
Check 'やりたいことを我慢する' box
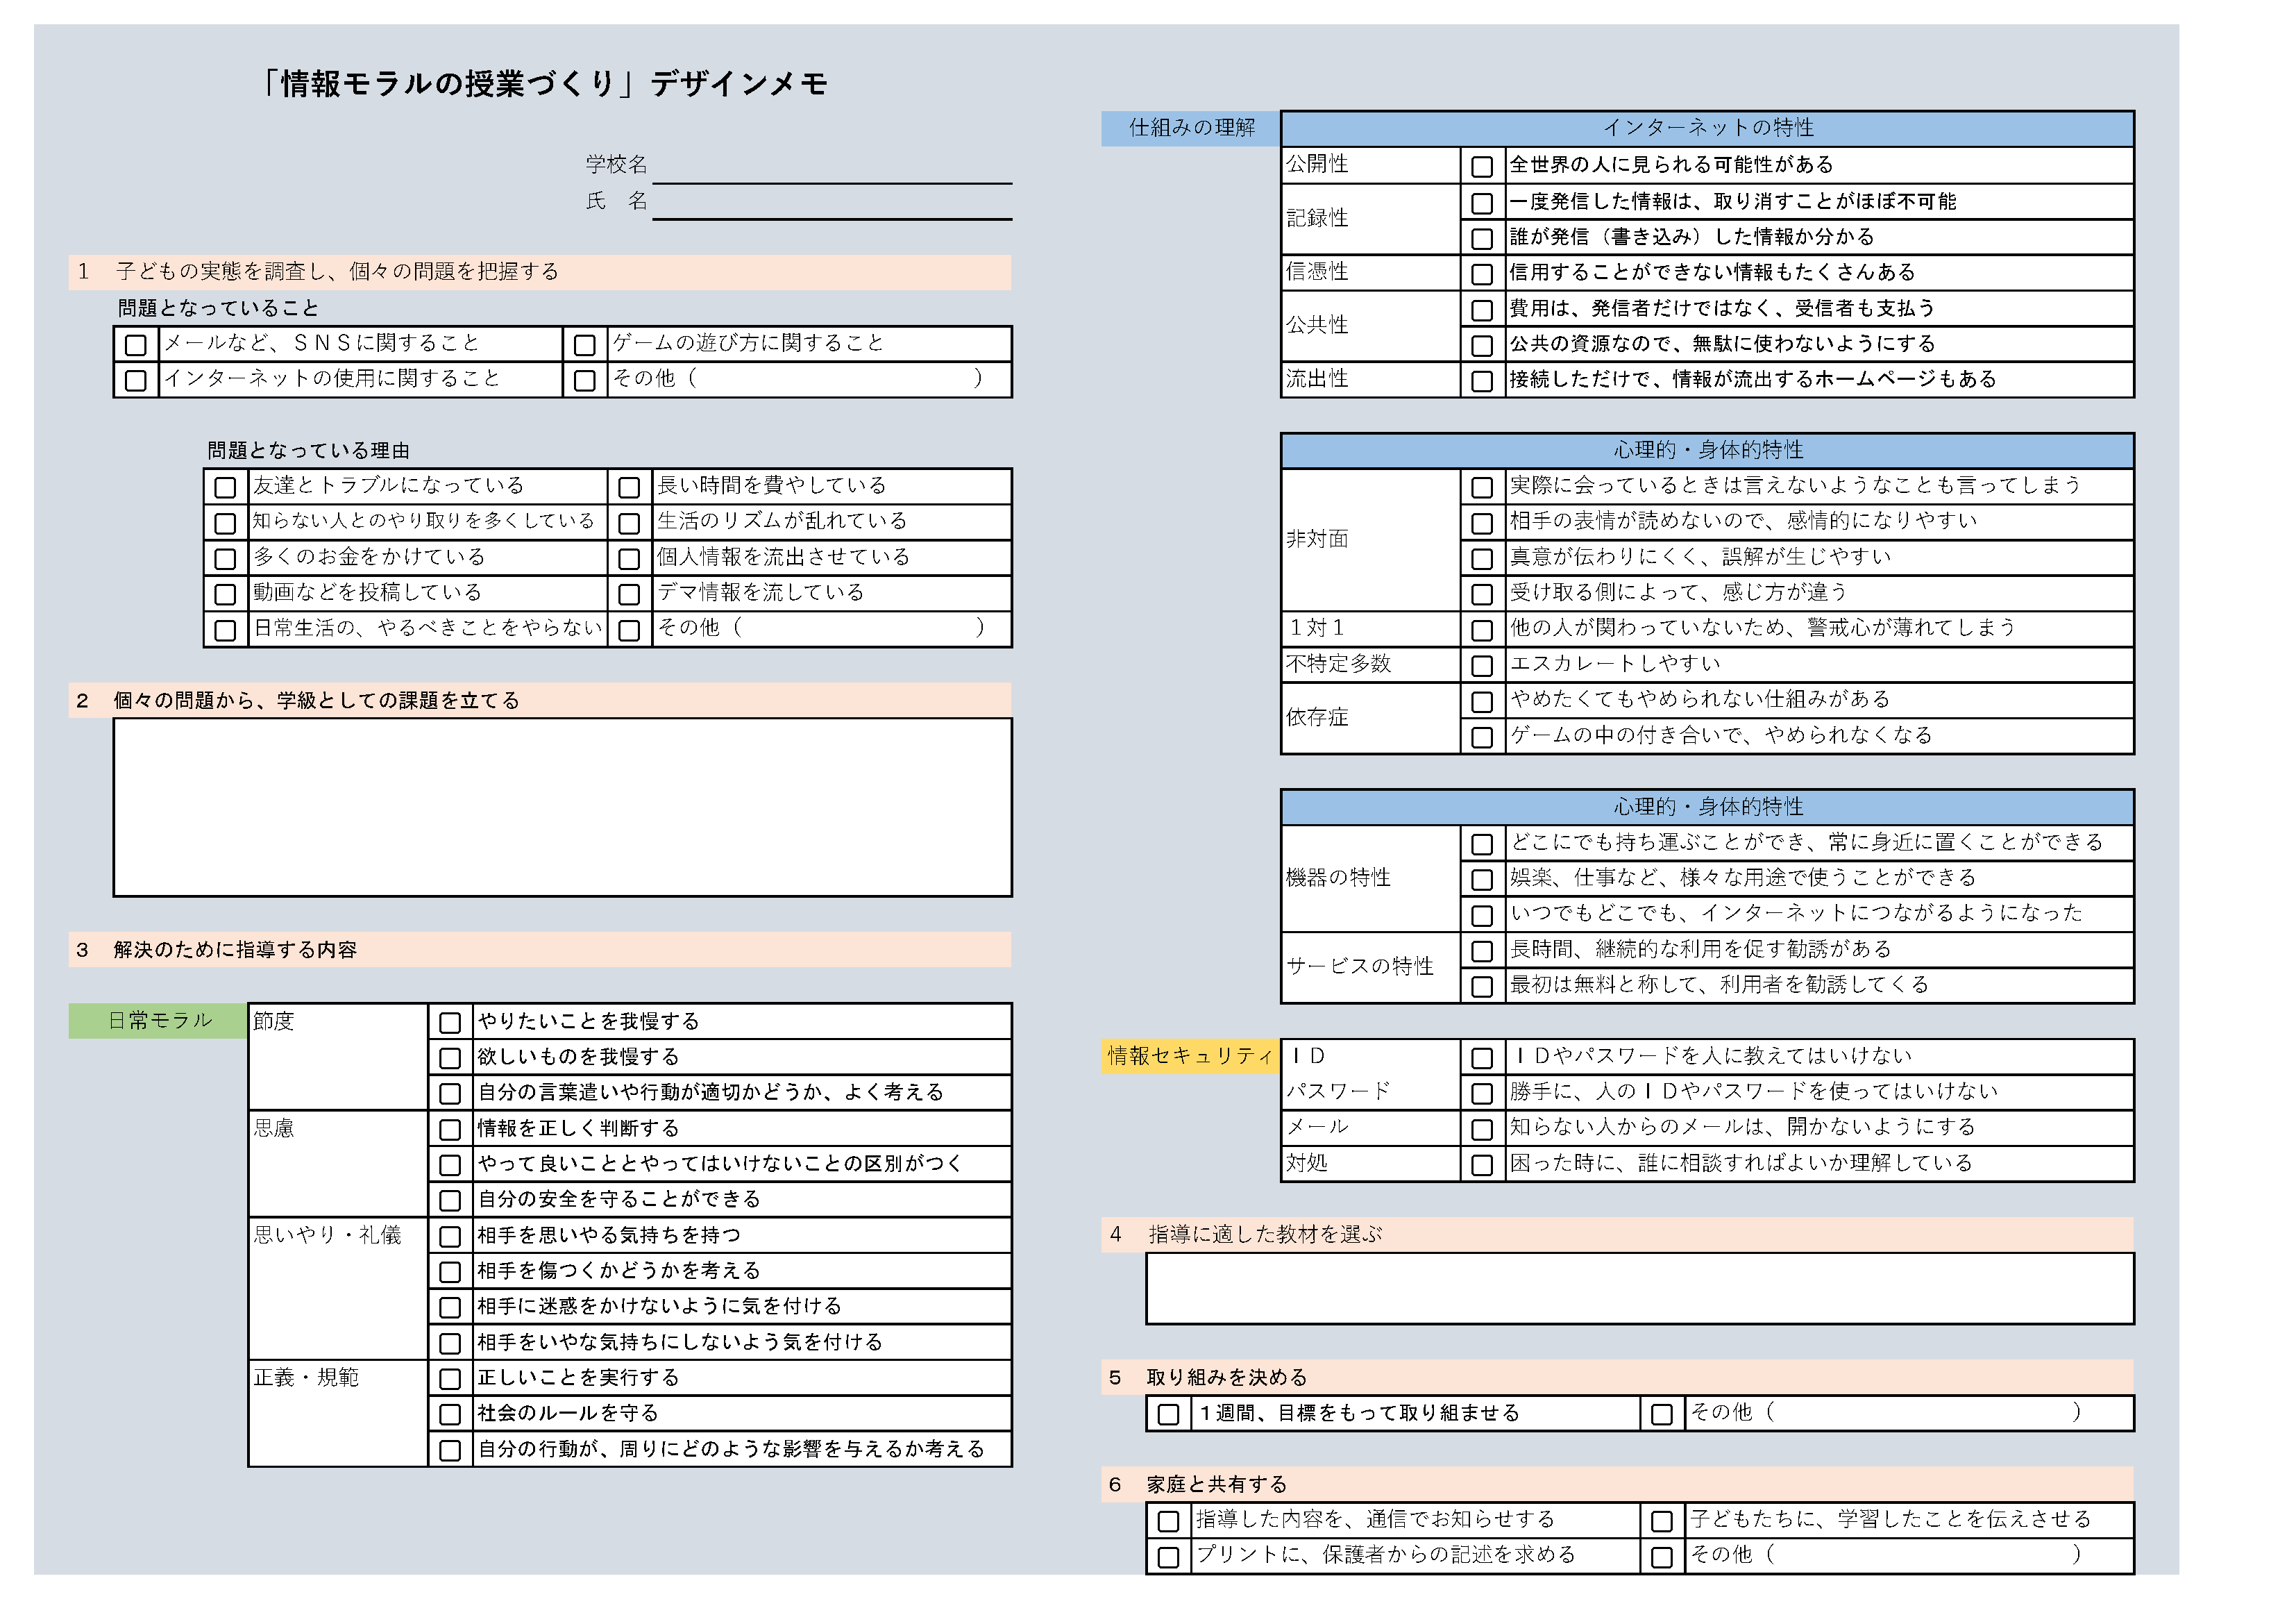[451, 1023]
